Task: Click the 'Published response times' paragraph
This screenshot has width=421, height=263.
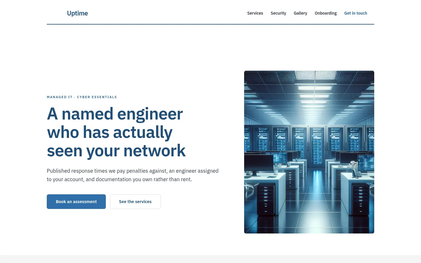Action: point(133,175)
